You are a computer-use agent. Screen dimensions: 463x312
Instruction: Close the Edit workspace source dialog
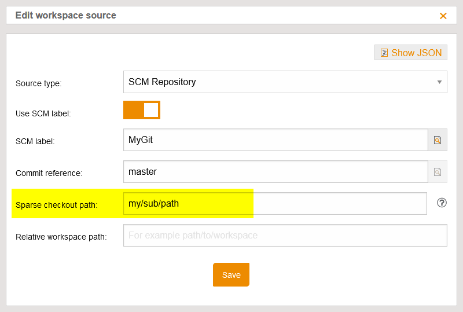pyautogui.click(x=443, y=16)
